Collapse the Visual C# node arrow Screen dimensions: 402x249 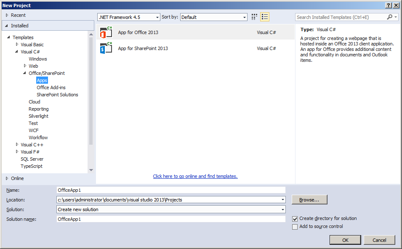tap(17, 51)
